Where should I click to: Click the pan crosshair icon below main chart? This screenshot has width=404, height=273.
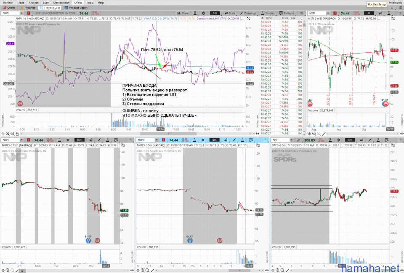pos(3,134)
